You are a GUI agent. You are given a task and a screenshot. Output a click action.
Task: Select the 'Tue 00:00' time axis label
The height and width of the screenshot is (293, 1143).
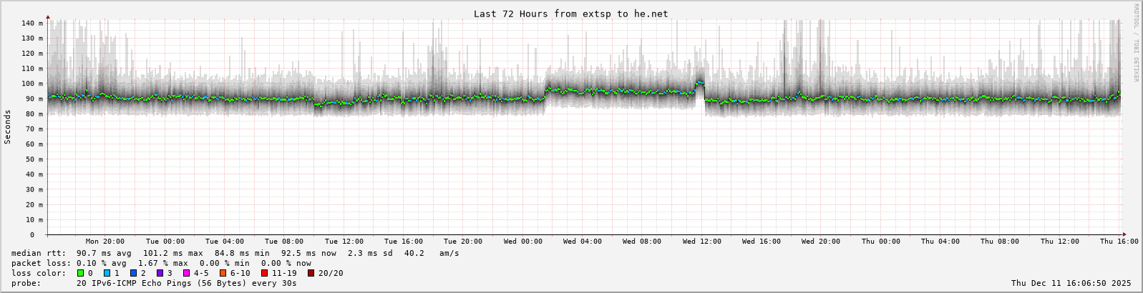(x=165, y=242)
